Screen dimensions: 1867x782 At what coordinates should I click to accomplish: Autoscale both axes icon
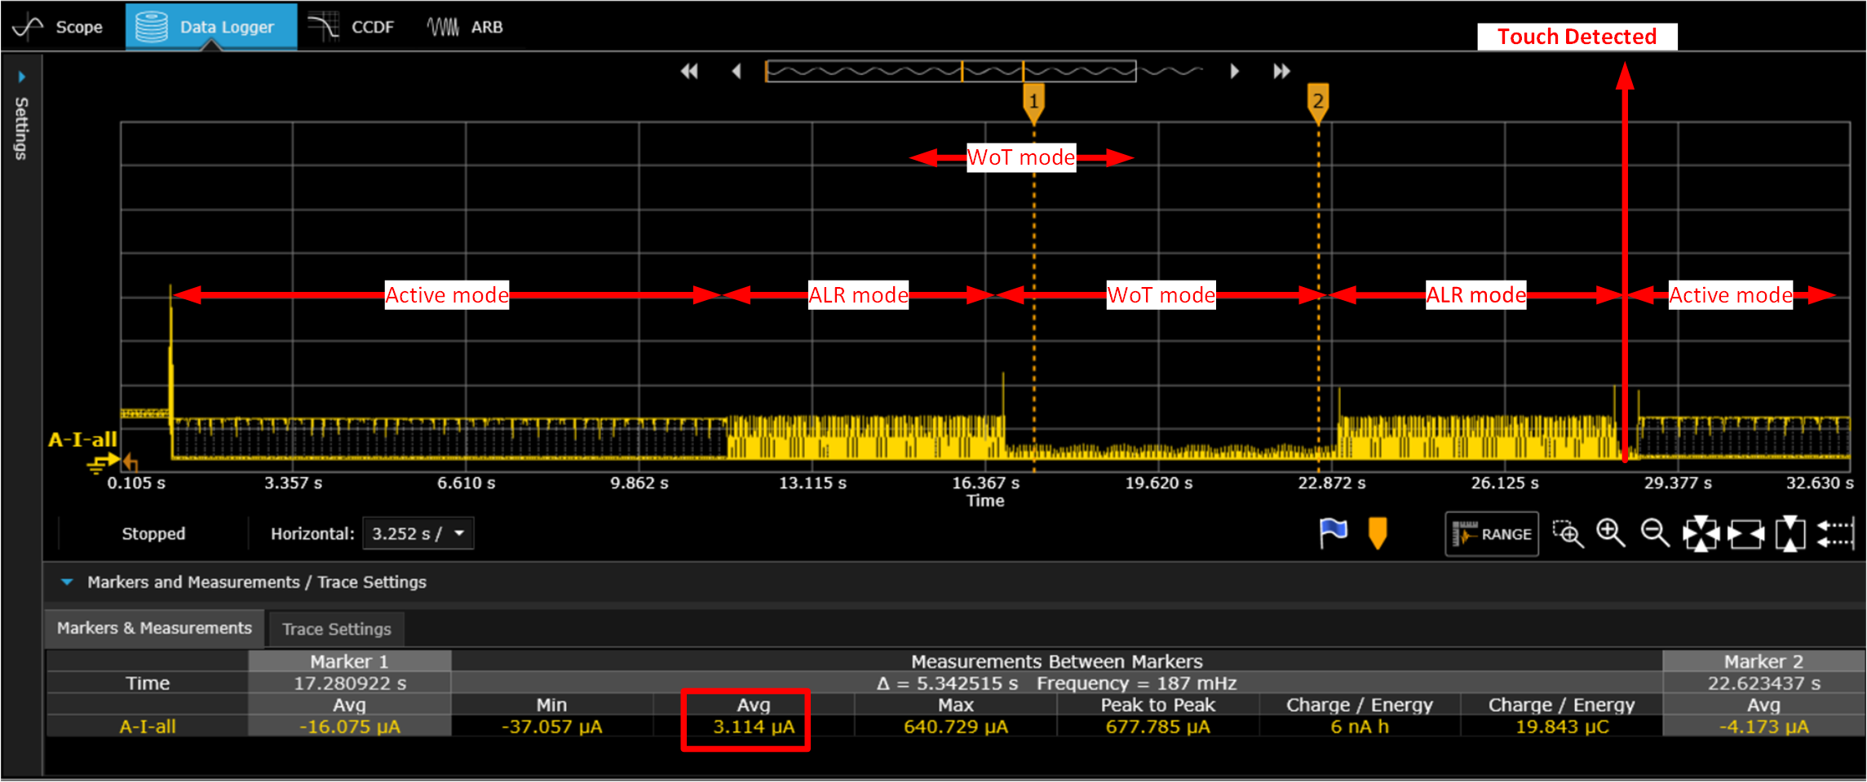tap(1701, 534)
